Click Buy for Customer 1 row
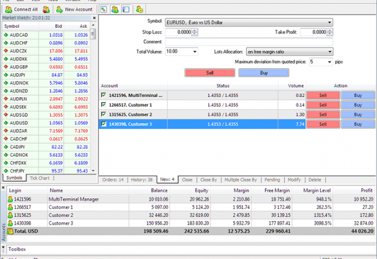This screenshot has height=259, width=377. tap(358, 105)
